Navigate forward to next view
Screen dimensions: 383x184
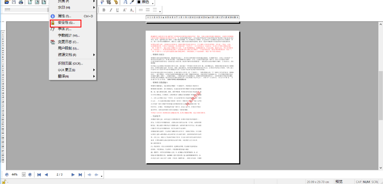[96, 175]
